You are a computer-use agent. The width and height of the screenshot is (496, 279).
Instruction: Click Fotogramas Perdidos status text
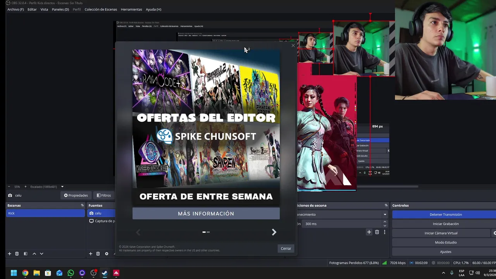(x=354, y=263)
